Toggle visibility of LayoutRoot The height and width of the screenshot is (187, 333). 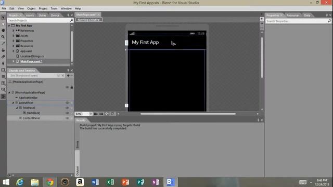(x=67, y=103)
